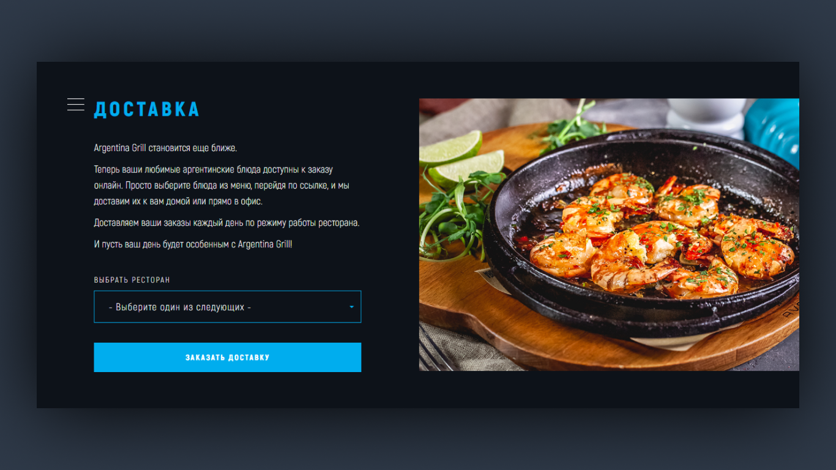Open the hamburger menu icon
The image size is (836, 470).
pyautogui.click(x=76, y=105)
